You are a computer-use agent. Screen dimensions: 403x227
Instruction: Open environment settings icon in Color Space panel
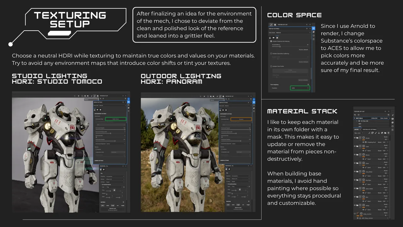[x=270, y=38]
